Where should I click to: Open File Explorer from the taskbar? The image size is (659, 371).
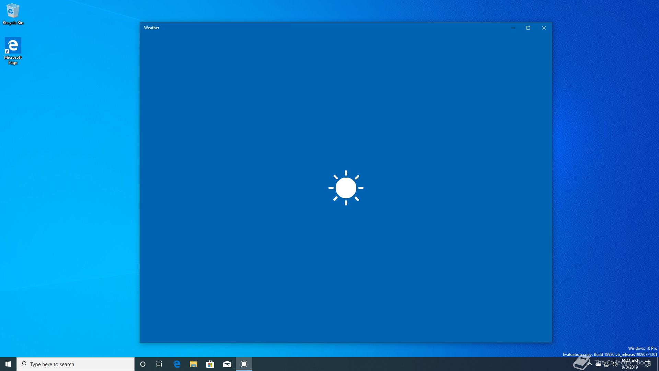point(194,364)
